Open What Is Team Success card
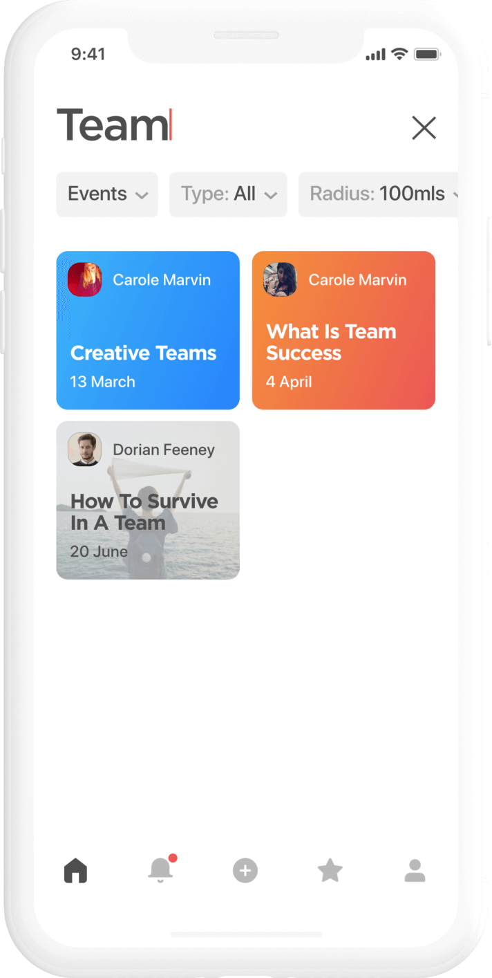The height and width of the screenshot is (978, 492). click(343, 331)
